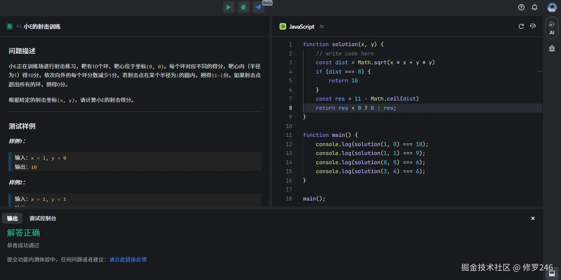
Task: Switch language via JavaScript selector
Action: click(301, 27)
